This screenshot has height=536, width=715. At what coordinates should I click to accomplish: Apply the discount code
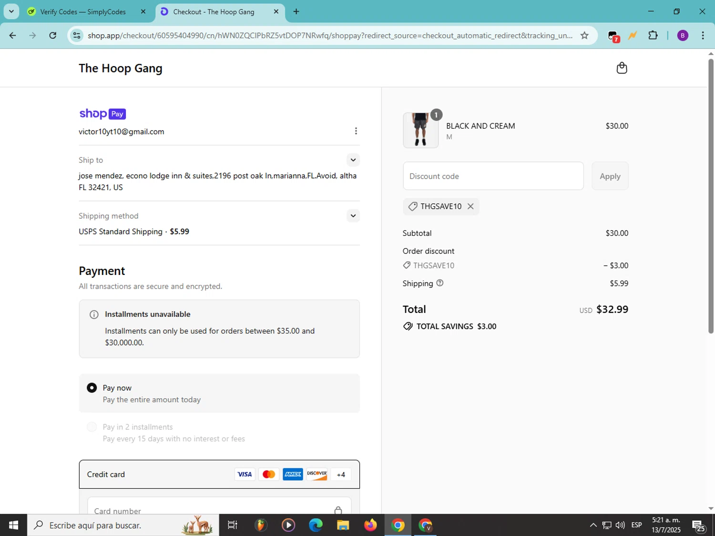610,176
